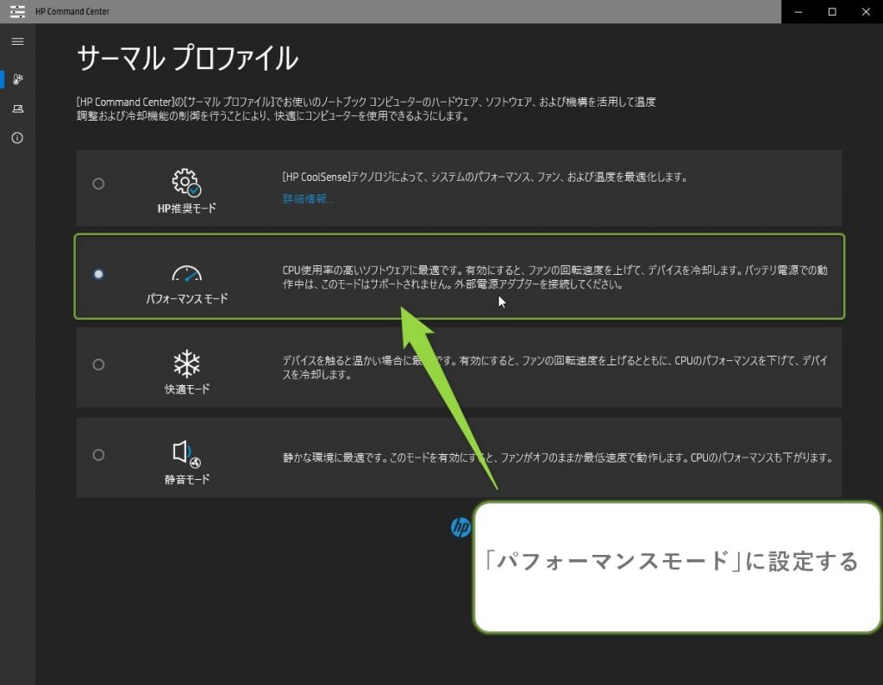The width and height of the screenshot is (883, 685).
Task: Click the HP logo at the bottom
Action: point(461,527)
